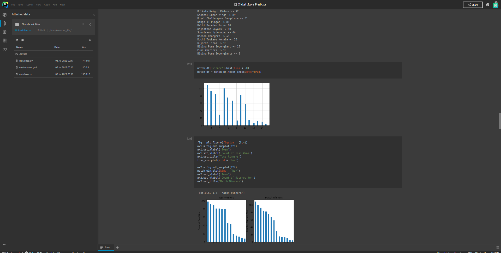Add a new sheet with the plus button

[117, 247]
